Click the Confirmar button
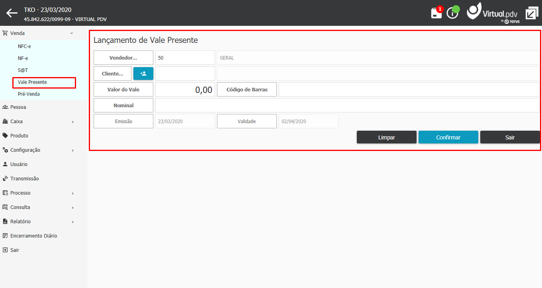 click(x=448, y=137)
